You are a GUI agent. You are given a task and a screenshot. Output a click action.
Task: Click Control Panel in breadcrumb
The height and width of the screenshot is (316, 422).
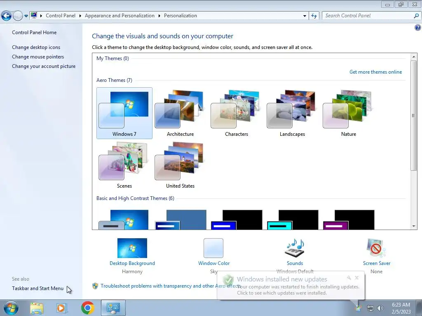pyautogui.click(x=61, y=16)
